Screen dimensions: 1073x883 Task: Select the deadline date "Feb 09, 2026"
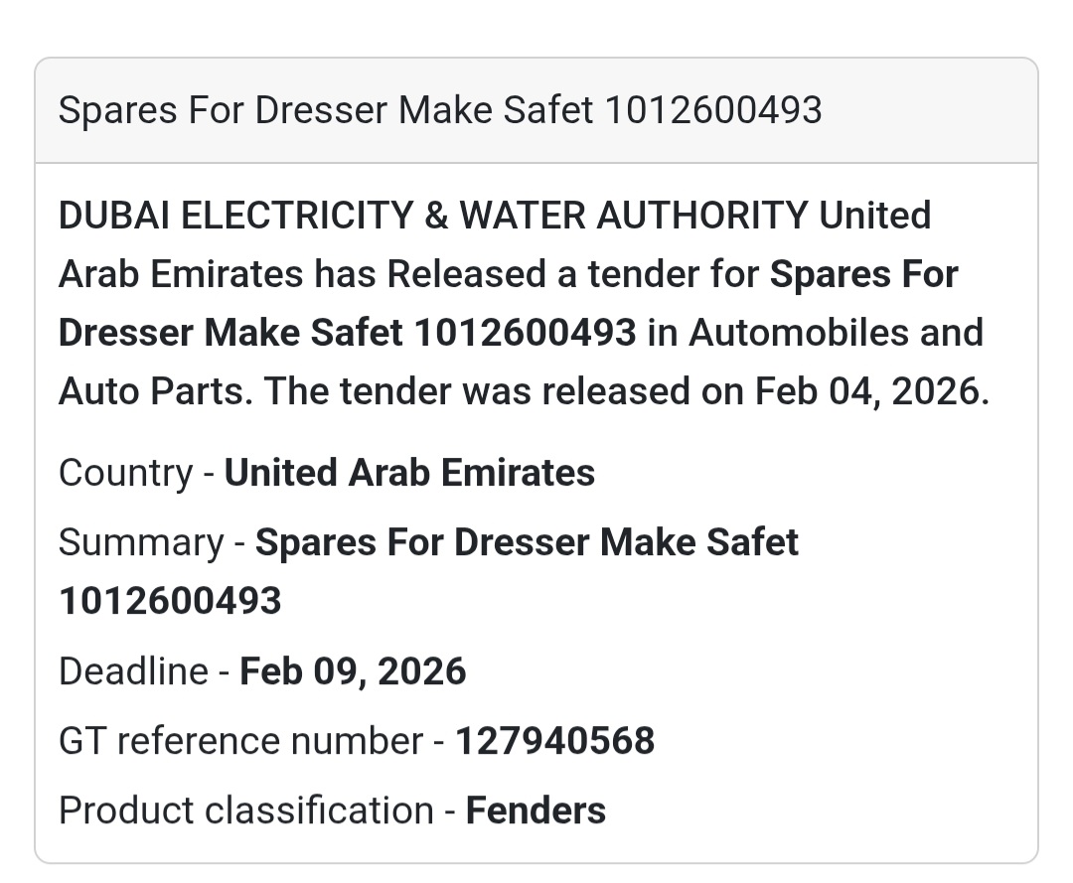353,671
